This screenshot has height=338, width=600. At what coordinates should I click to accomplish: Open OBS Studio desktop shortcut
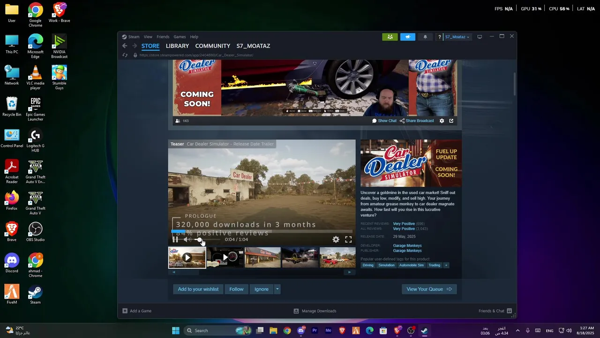point(35,232)
